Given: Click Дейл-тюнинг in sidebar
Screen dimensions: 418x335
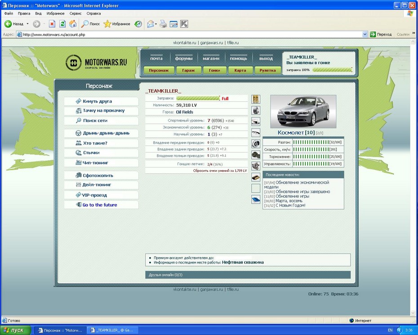Looking at the screenshot, I should click(x=101, y=185).
